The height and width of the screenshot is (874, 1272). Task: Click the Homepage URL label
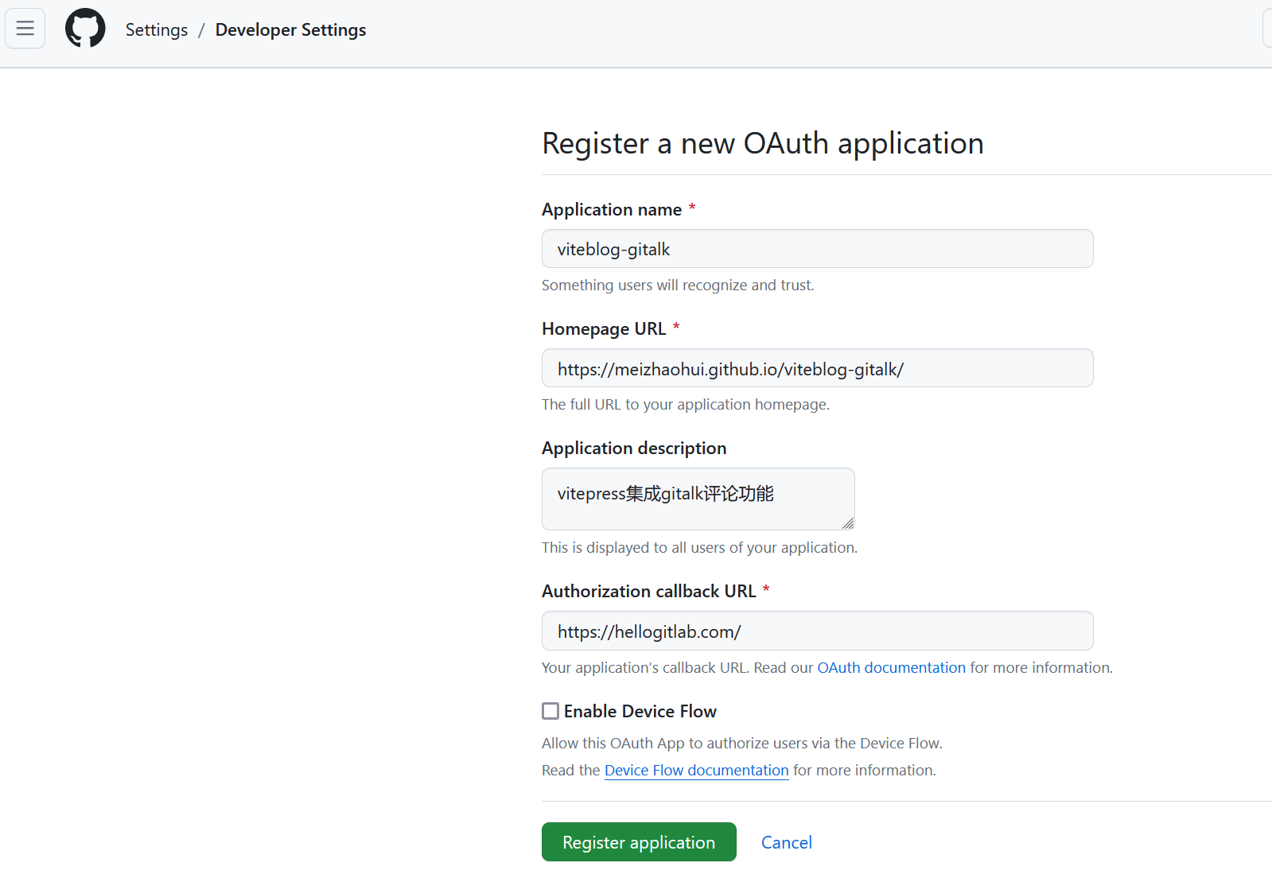[603, 329]
